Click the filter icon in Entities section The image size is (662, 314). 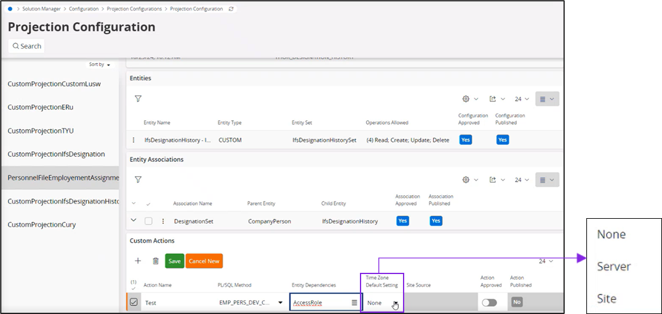pos(138,98)
